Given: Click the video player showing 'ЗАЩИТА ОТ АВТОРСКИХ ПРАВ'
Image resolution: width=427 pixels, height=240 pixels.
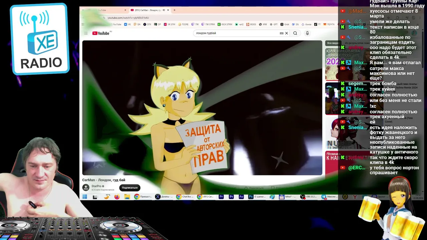Looking at the screenshot, I should (202, 108).
